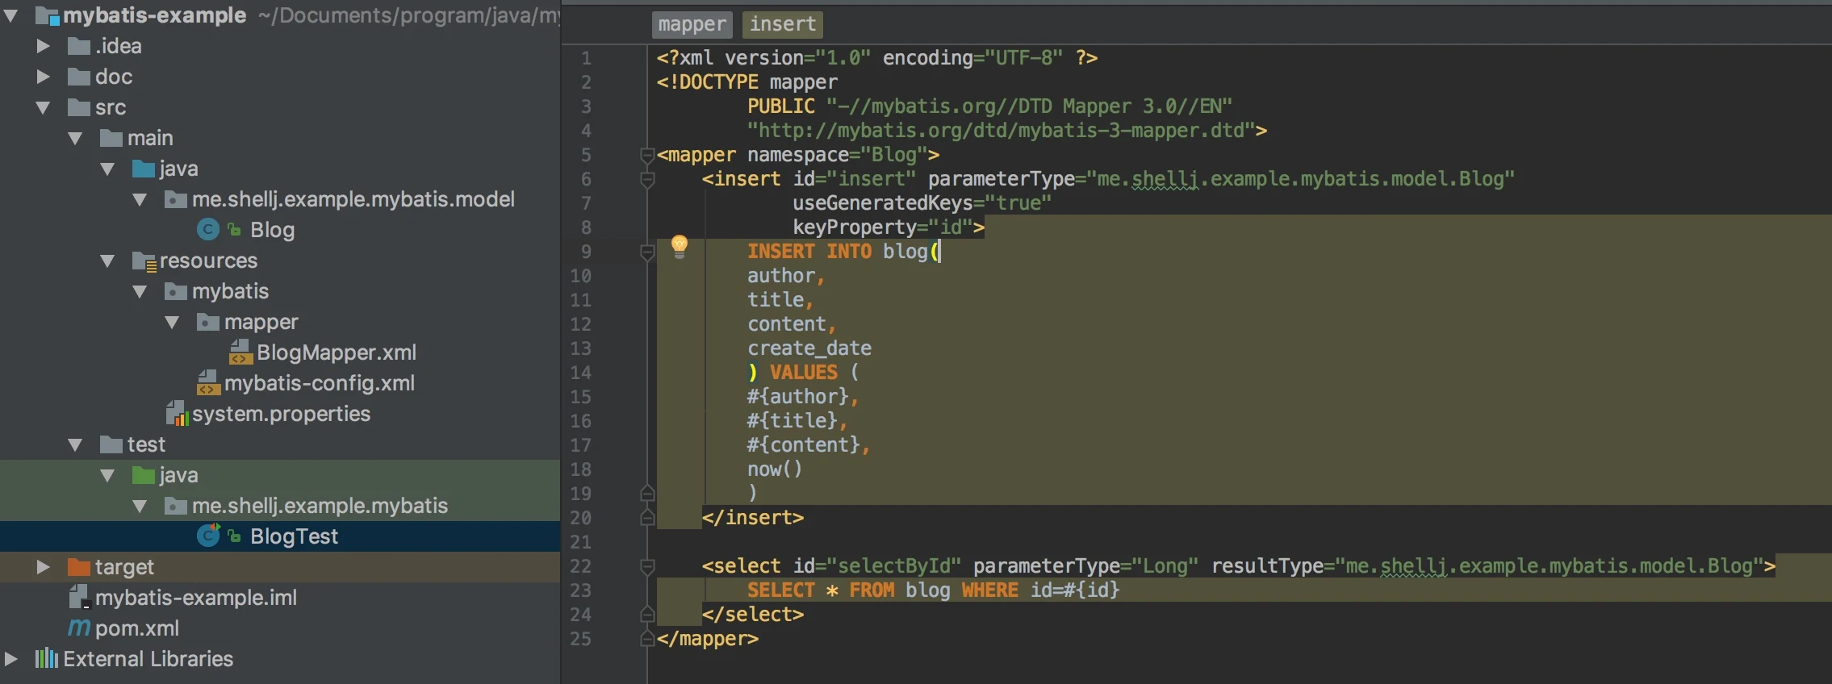Open pom.xml file
The image size is (1832, 684).
click(137, 628)
